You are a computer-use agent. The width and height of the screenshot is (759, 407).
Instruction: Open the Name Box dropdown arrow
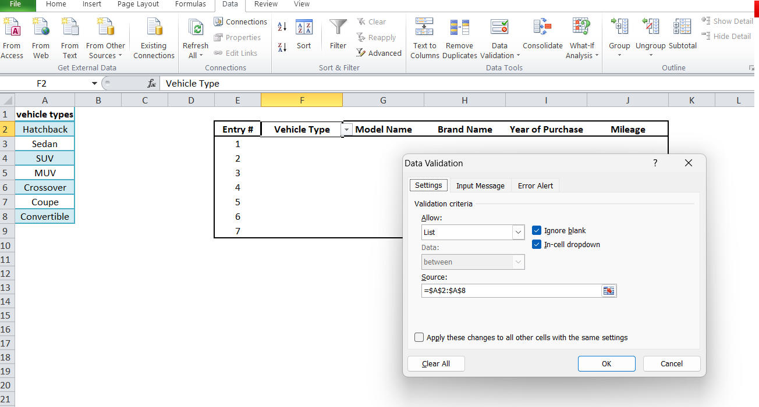coord(94,84)
